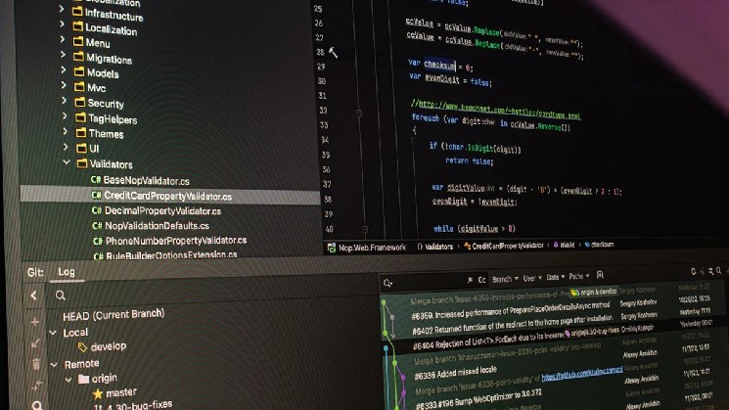Select commit #6402 Returned function of redirect
The height and width of the screenshot is (410, 729).
click(513, 325)
